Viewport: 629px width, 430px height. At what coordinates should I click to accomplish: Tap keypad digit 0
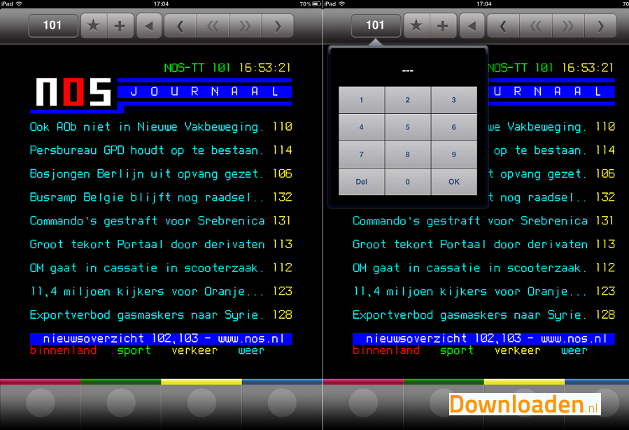point(408,182)
